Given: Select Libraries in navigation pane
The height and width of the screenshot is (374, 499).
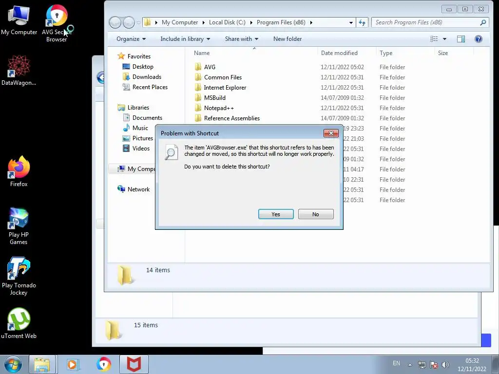Looking at the screenshot, I should coord(138,108).
